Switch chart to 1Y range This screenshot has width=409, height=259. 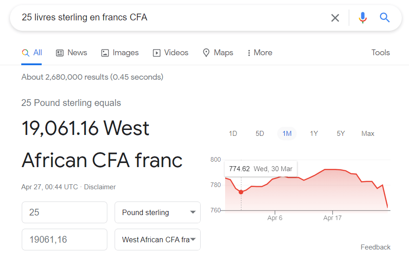pyautogui.click(x=314, y=134)
